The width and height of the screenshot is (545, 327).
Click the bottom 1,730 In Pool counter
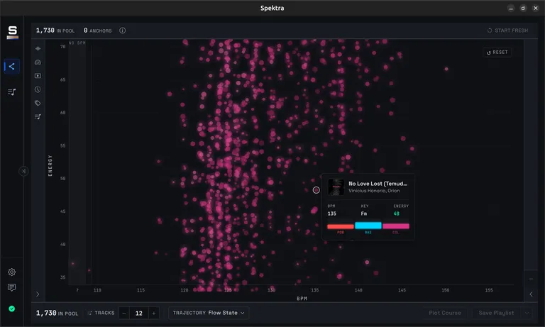pyautogui.click(x=57, y=313)
